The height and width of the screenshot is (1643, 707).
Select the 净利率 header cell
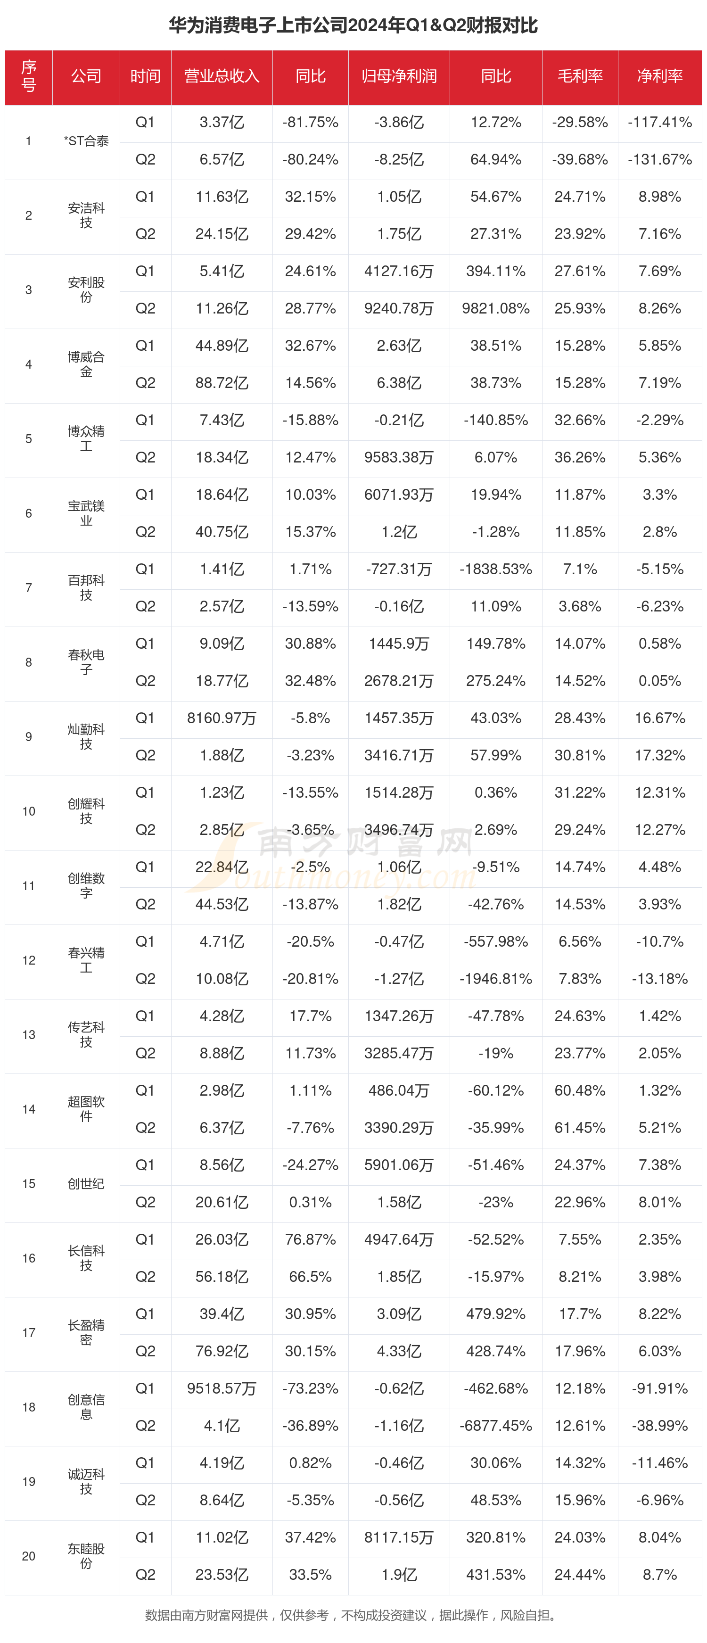pos(660,76)
